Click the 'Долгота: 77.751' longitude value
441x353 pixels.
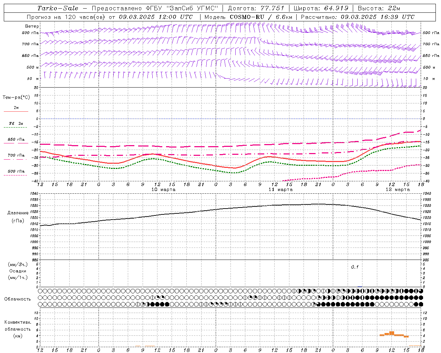tap(256, 8)
